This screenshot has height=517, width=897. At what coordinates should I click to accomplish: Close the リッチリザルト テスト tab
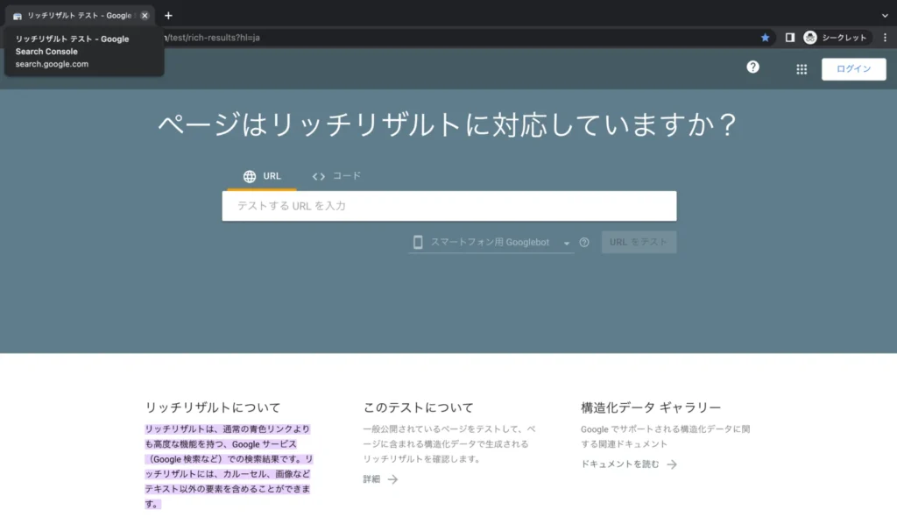tap(145, 16)
